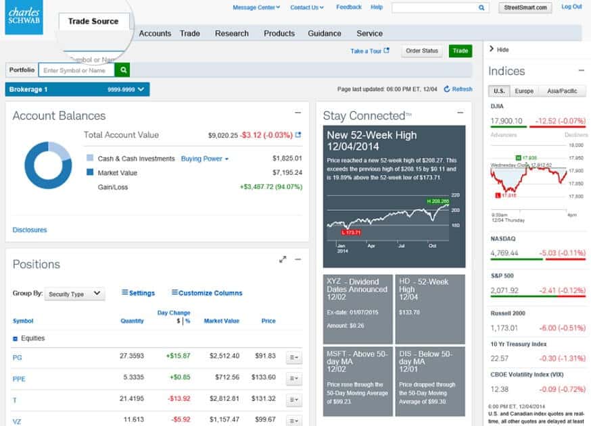Open the PPE symbol link
This screenshot has width=591, height=426.
[19, 379]
